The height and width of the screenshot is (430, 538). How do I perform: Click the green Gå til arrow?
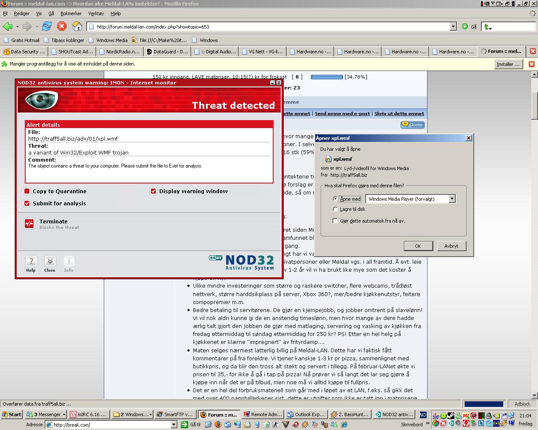pyautogui.click(x=184, y=425)
